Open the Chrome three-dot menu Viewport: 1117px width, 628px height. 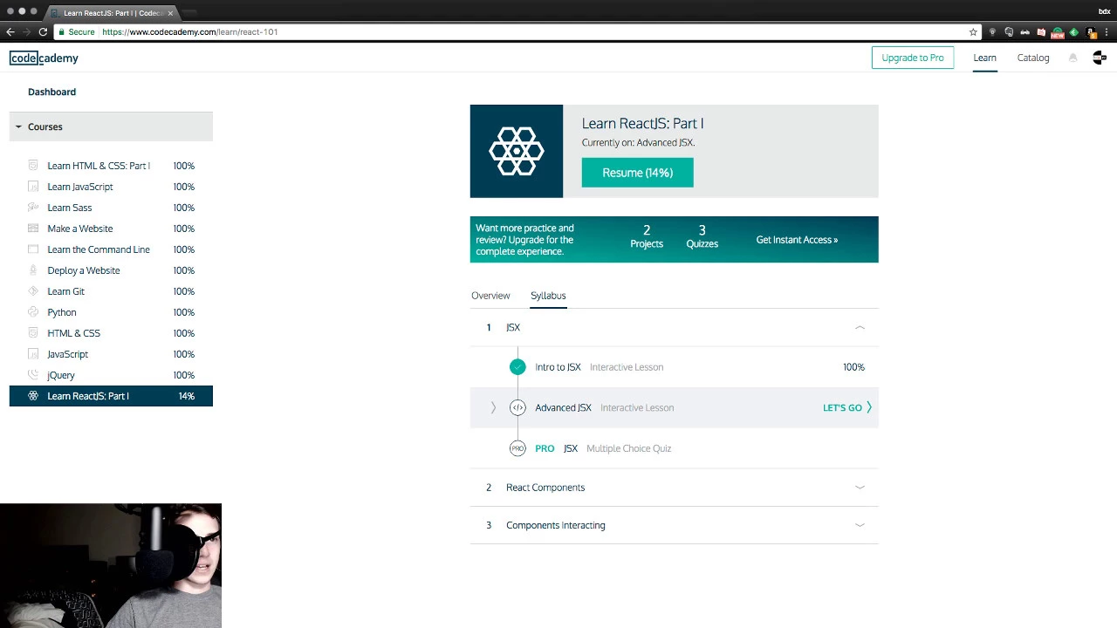[1106, 31]
